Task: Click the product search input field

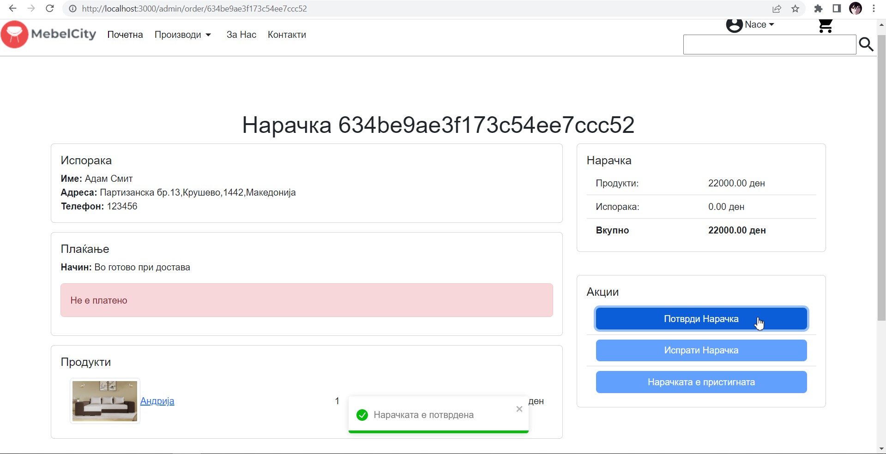Action: point(769,45)
